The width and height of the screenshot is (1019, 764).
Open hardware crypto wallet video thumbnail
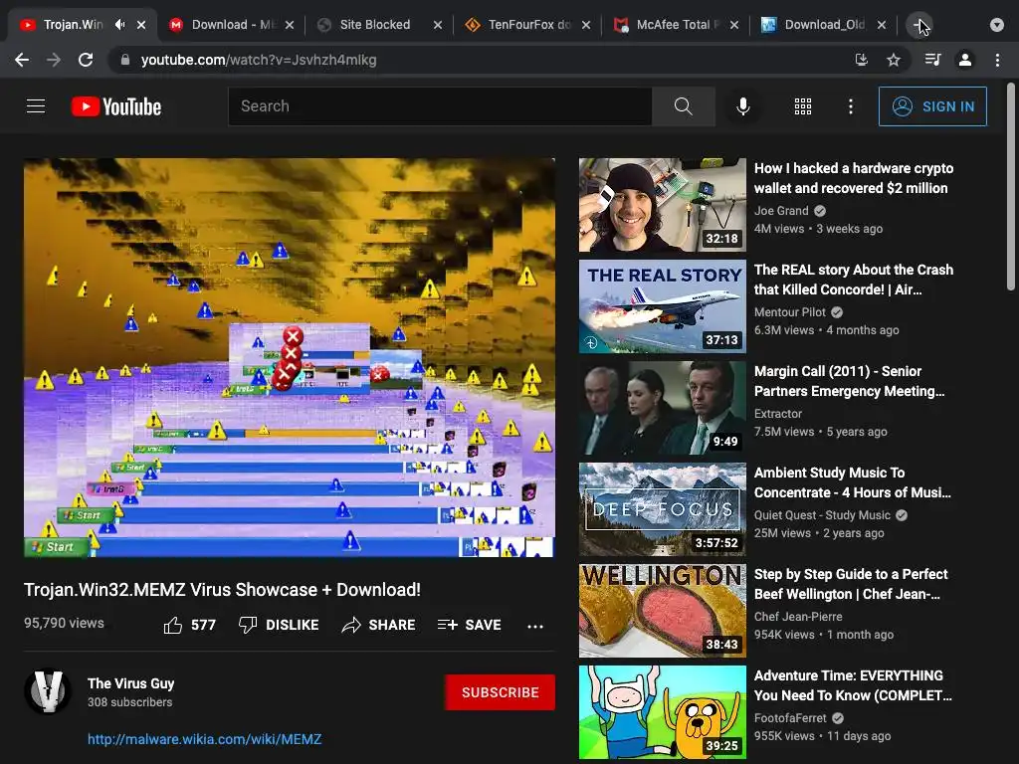(x=662, y=205)
